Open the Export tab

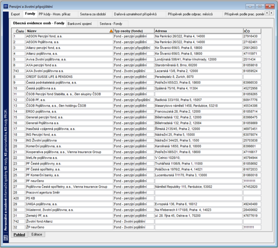coord(15,14)
